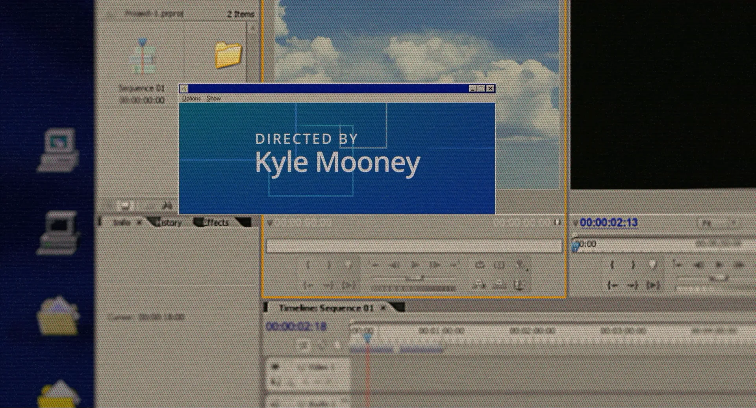
Task: Click Set In Point in Program monitor
Action: (612, 265)
